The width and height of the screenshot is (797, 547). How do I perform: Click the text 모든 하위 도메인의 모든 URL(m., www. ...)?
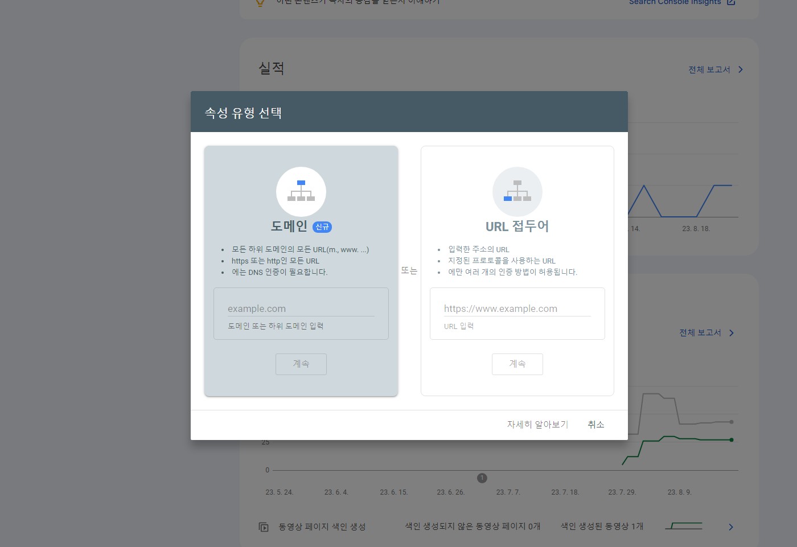(x=300, y=249)
